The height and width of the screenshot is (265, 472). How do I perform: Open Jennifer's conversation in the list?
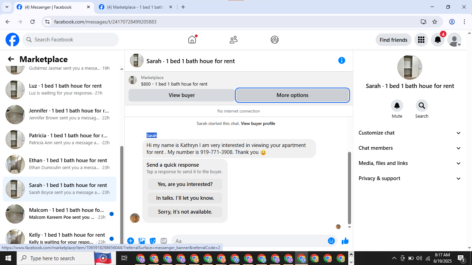tap(59, 114)
